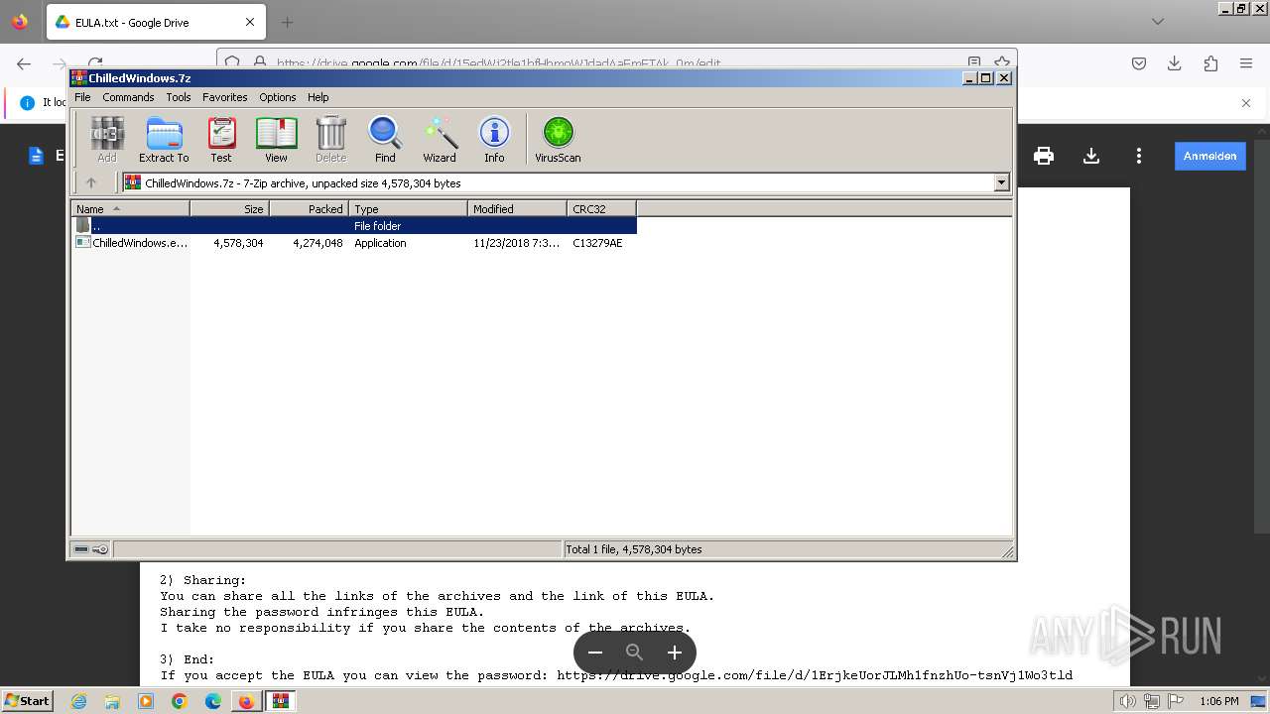This screenshot has width=1270, height=714.
Task: Click the Find toolbar icon
Action: point(385,139)
